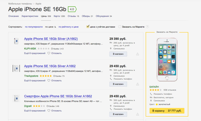Open TheAppstore 'Apple iPhone SE 16Gb Silver A1662' title
Image resolution: width=201 pixels, height=121 pixels.
tap(50, 66)
